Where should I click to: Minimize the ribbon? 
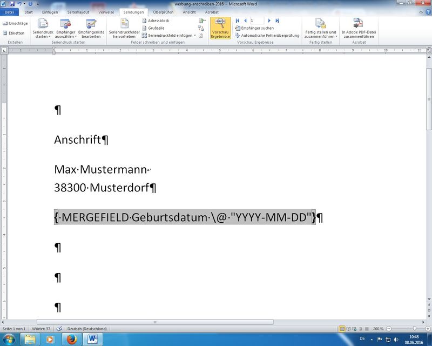(x=421, y=12)
